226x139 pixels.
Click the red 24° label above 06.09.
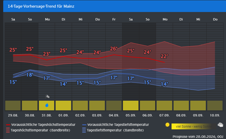pyautogui.click(x=148, y=52)
